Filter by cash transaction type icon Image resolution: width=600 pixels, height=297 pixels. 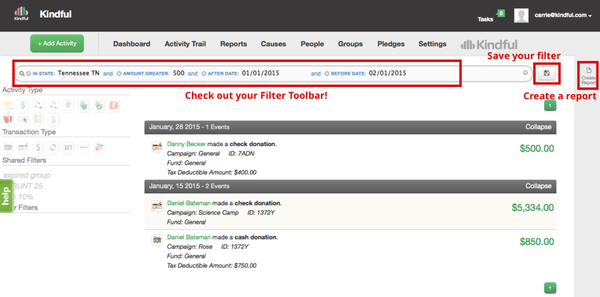8,148
